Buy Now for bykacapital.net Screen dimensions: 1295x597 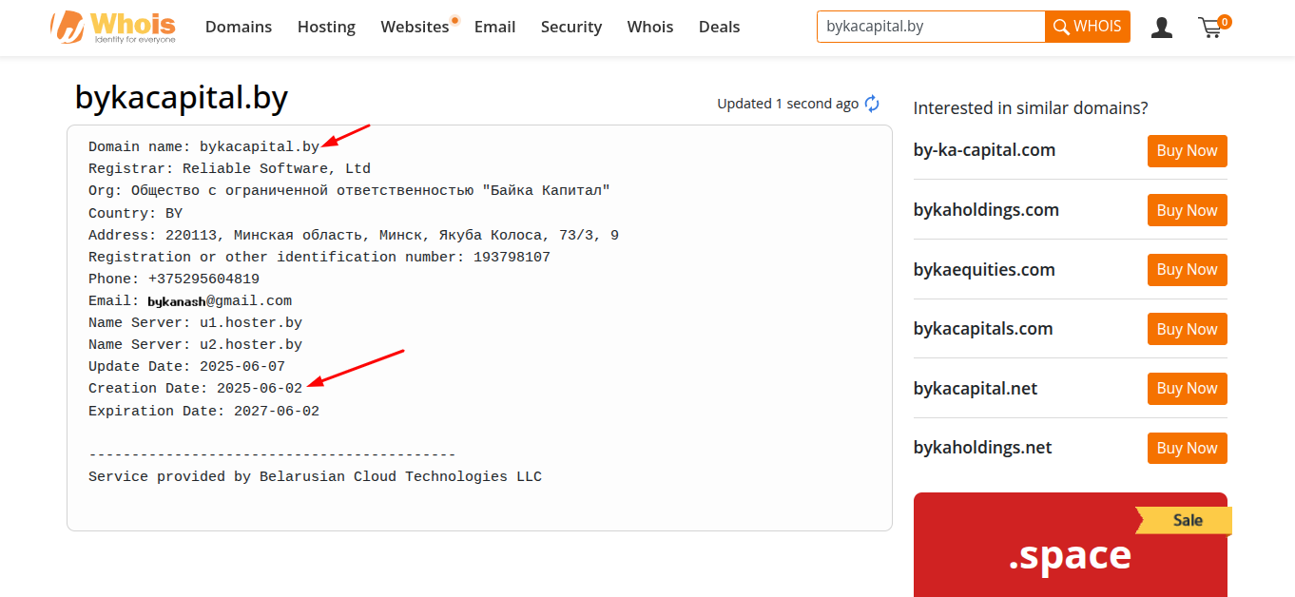(x=1188, y=388)
